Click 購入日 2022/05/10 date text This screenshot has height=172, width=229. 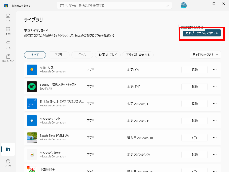140,138
